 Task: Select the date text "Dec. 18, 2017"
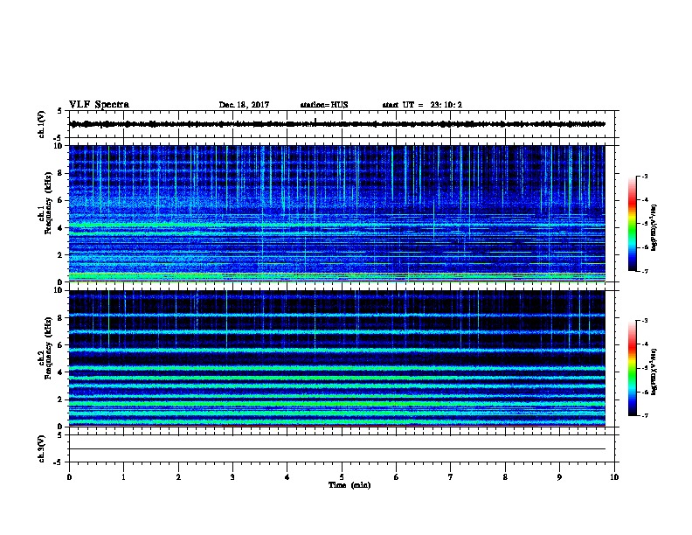[x=244, y=105]
